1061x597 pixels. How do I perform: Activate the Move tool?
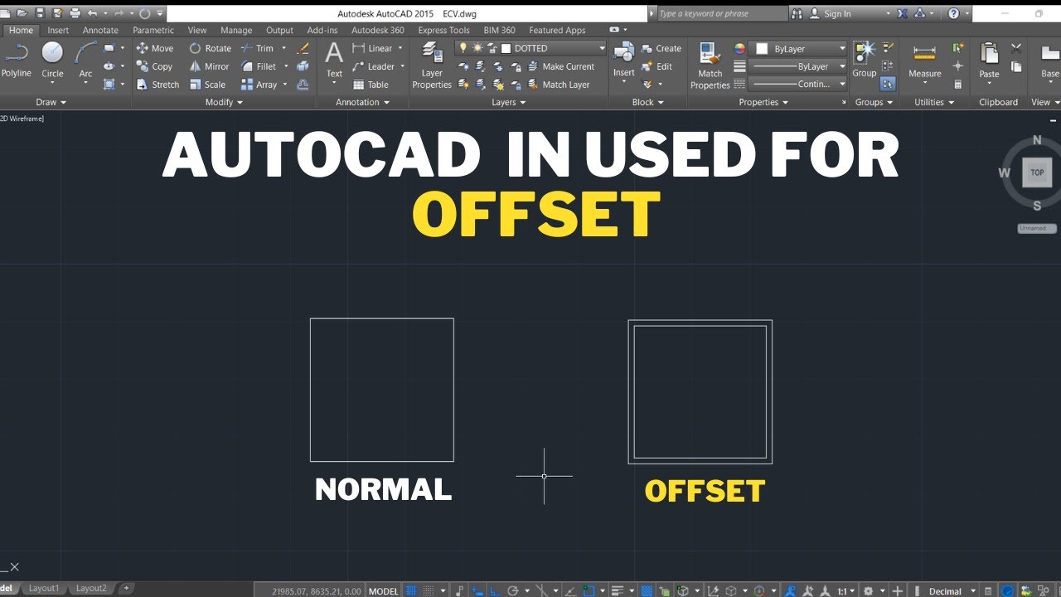click(x=155, y=48)
